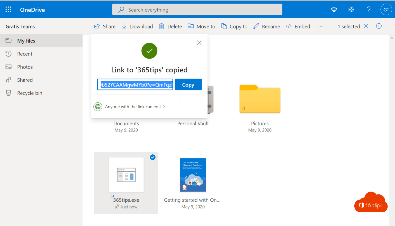Screen dimensions: 395x226
Task: Download the selected item
Action: point(137,26)
